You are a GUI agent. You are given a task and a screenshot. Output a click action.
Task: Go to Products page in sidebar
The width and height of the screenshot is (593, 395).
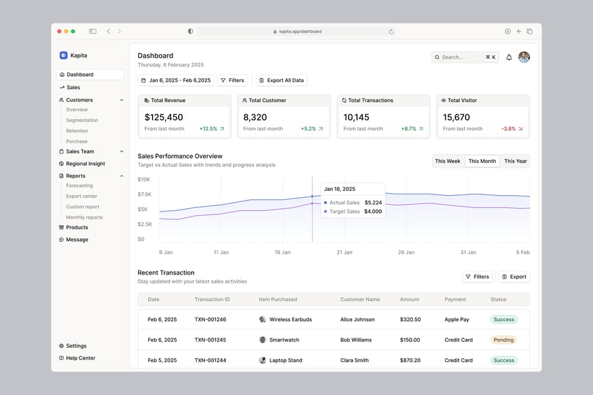(x=77, y=227)
